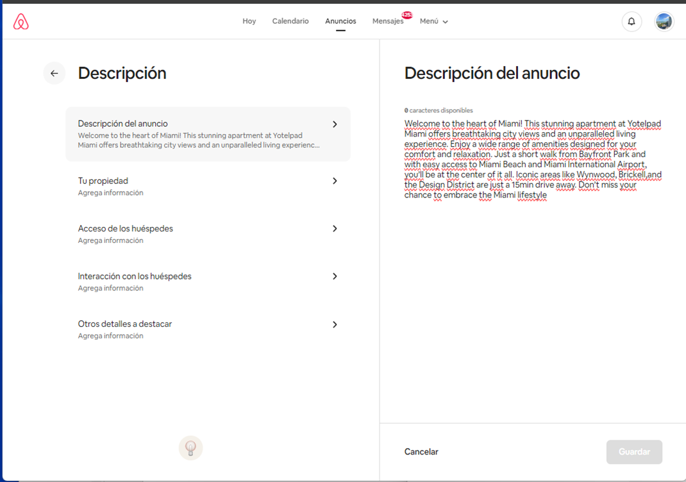Click the '0 caracteres disponibles' counter
This screenshot has height=482, width=686.
(x=439, y=110)
